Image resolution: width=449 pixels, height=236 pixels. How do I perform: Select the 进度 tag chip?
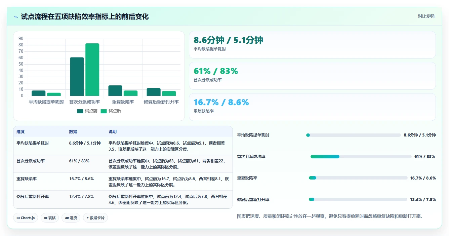[x=71, y=218]
